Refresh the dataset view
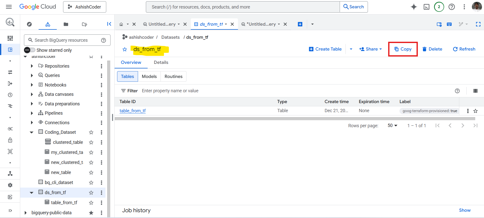The image size is (484, 218). point(464,49)
